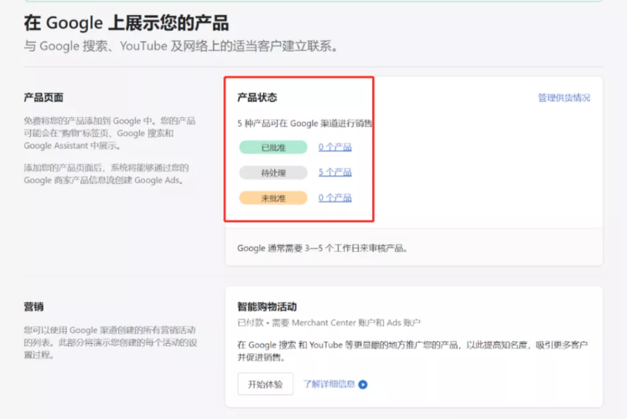Select the paragraph starting 您可以使用 Google 渠道创建

tap(111, 342)
